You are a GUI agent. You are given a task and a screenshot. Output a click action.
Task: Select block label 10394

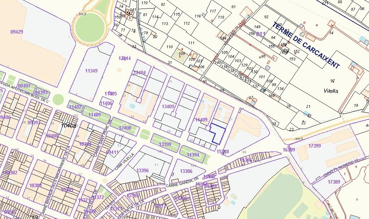tap(86, 144)
